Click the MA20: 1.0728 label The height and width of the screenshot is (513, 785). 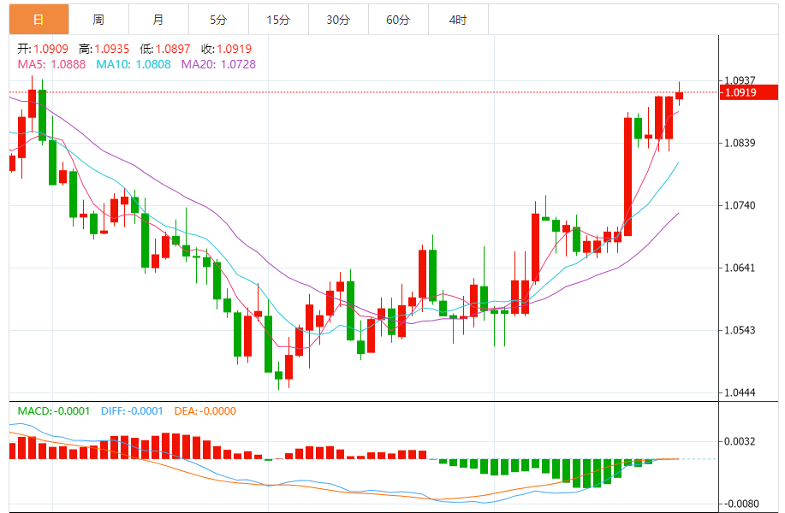point(218,64)
